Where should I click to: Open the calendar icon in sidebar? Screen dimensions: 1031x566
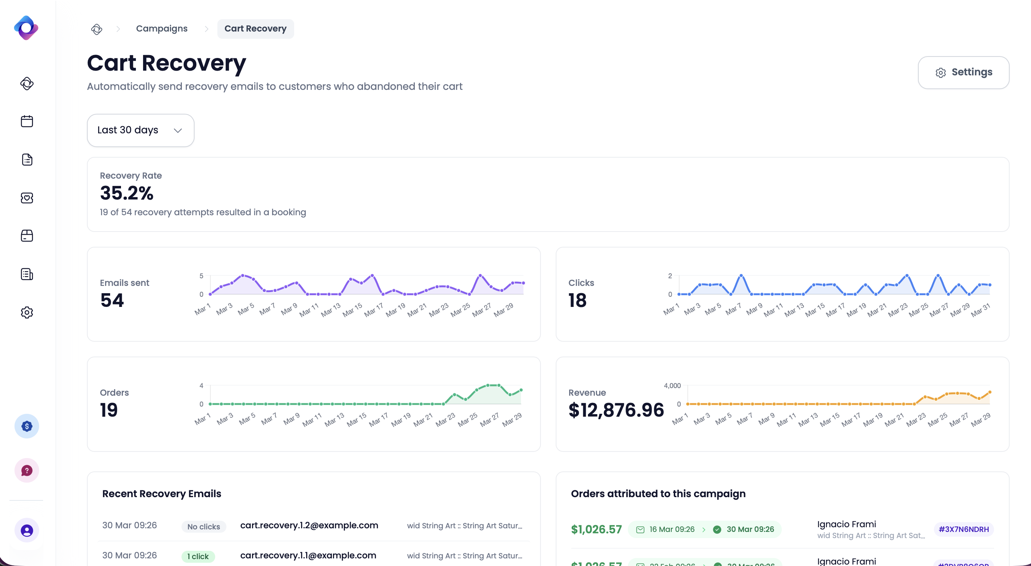tap(27, 121)
